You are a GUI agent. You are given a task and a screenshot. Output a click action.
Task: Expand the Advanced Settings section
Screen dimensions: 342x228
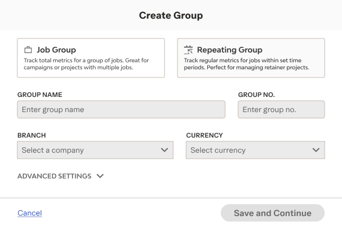click(55, 176)
